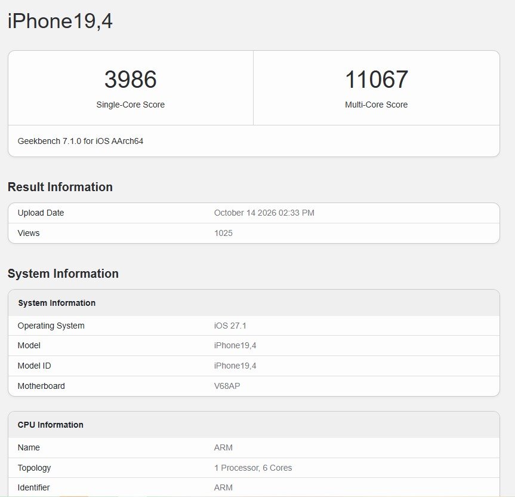The height and width of the screenshot is (497, 515).
Task: Click Geekbench 7.1.0 for iOS AArch64 text
Action: pyautogui.click(x=81, y=141)
